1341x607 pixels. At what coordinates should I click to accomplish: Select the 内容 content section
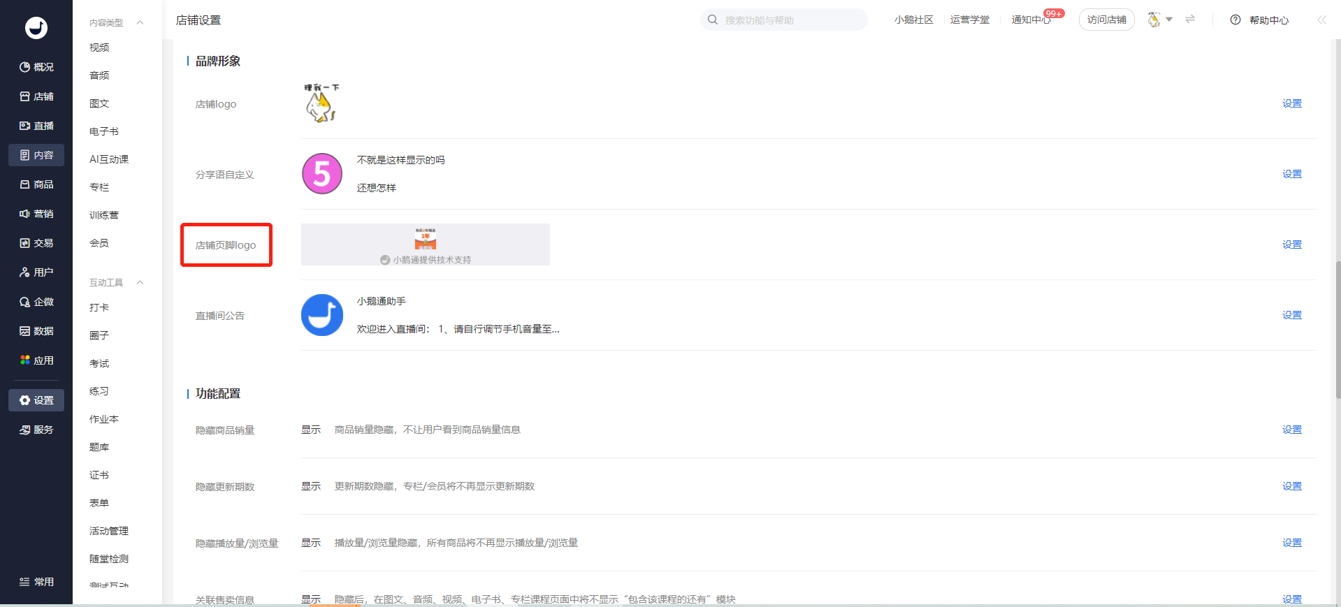coord(36,155)
